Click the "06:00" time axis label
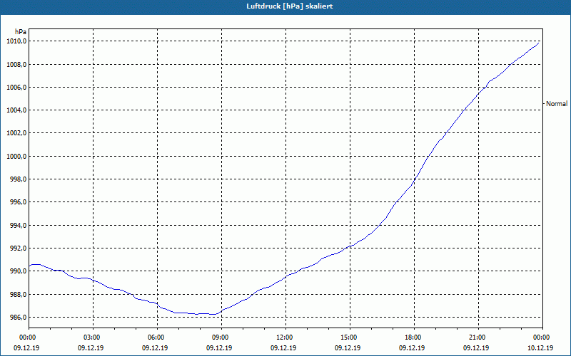This screenshot has width=571, height=356. pos(157,337)
